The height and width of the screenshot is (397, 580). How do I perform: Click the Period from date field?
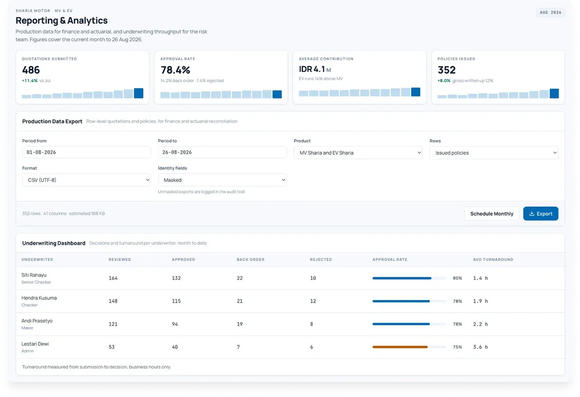click(86, 152)
